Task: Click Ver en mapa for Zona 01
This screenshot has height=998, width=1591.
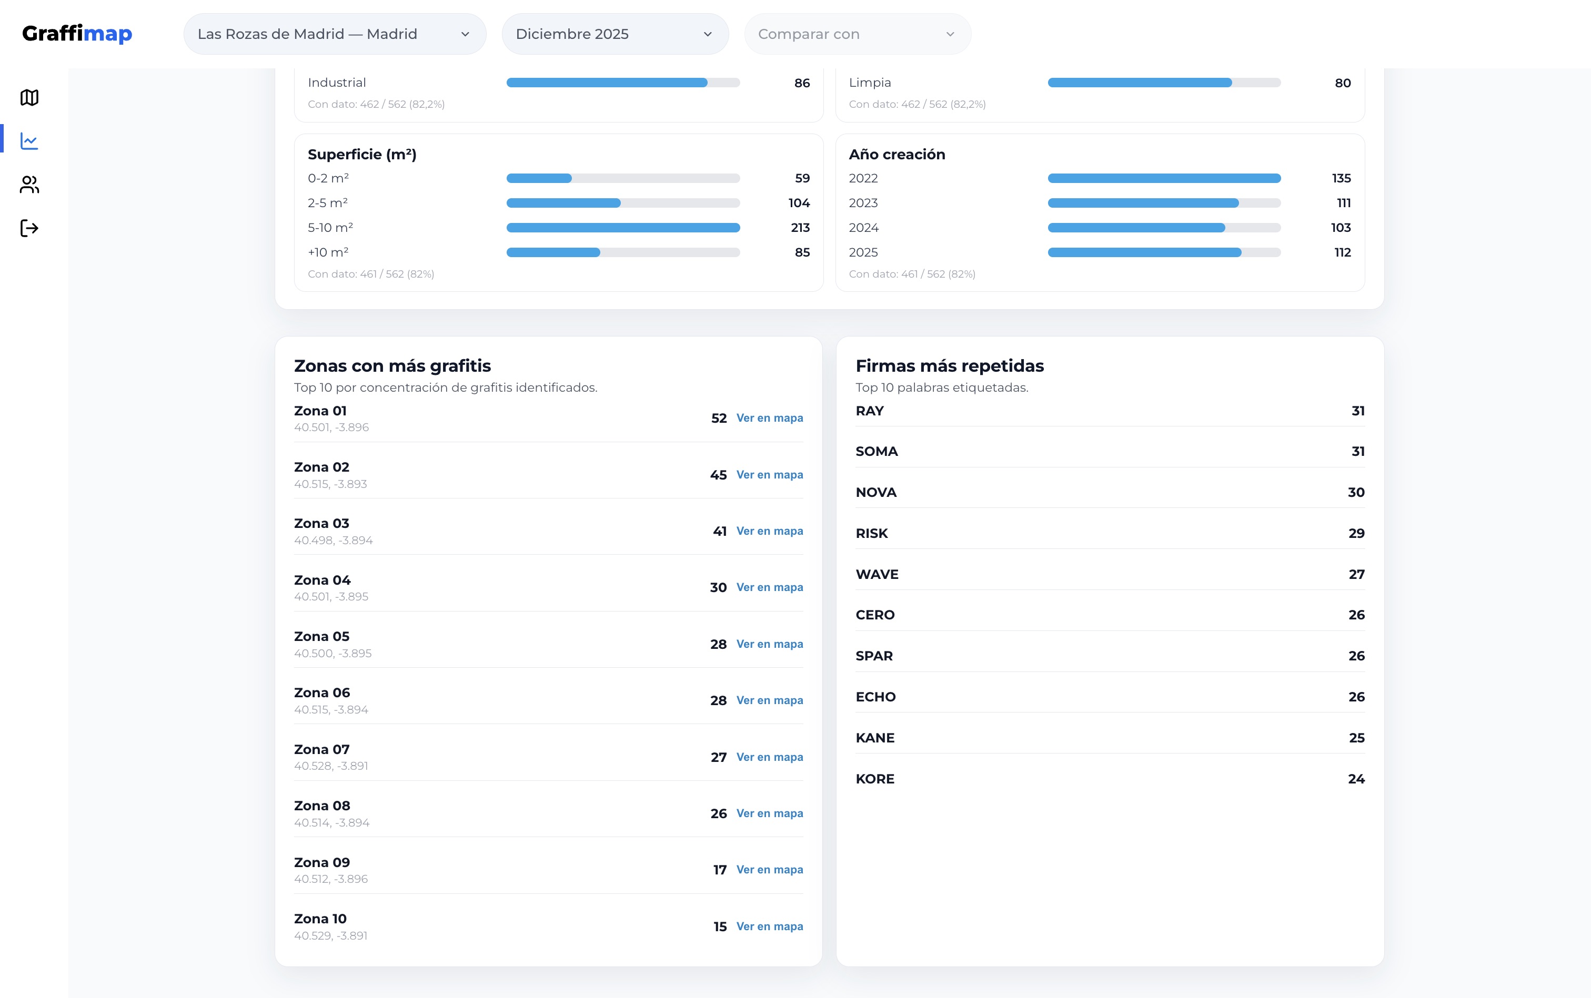Action: 769,418
